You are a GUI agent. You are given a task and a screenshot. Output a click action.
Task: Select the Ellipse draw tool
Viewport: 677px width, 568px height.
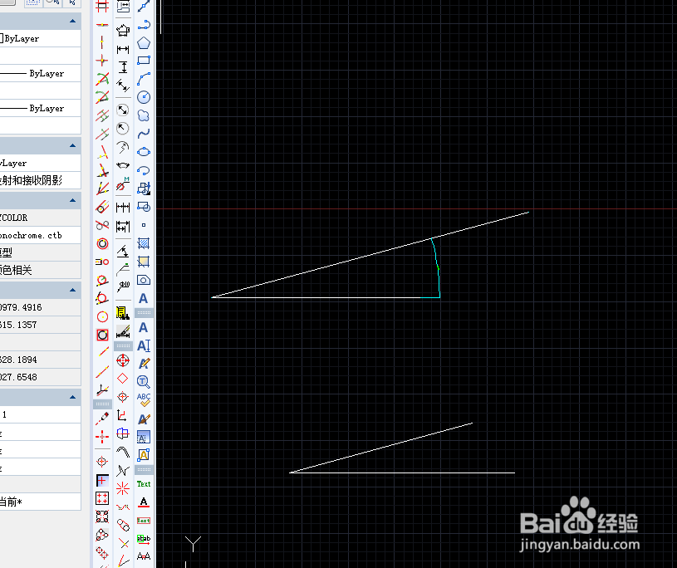point(144,152)
